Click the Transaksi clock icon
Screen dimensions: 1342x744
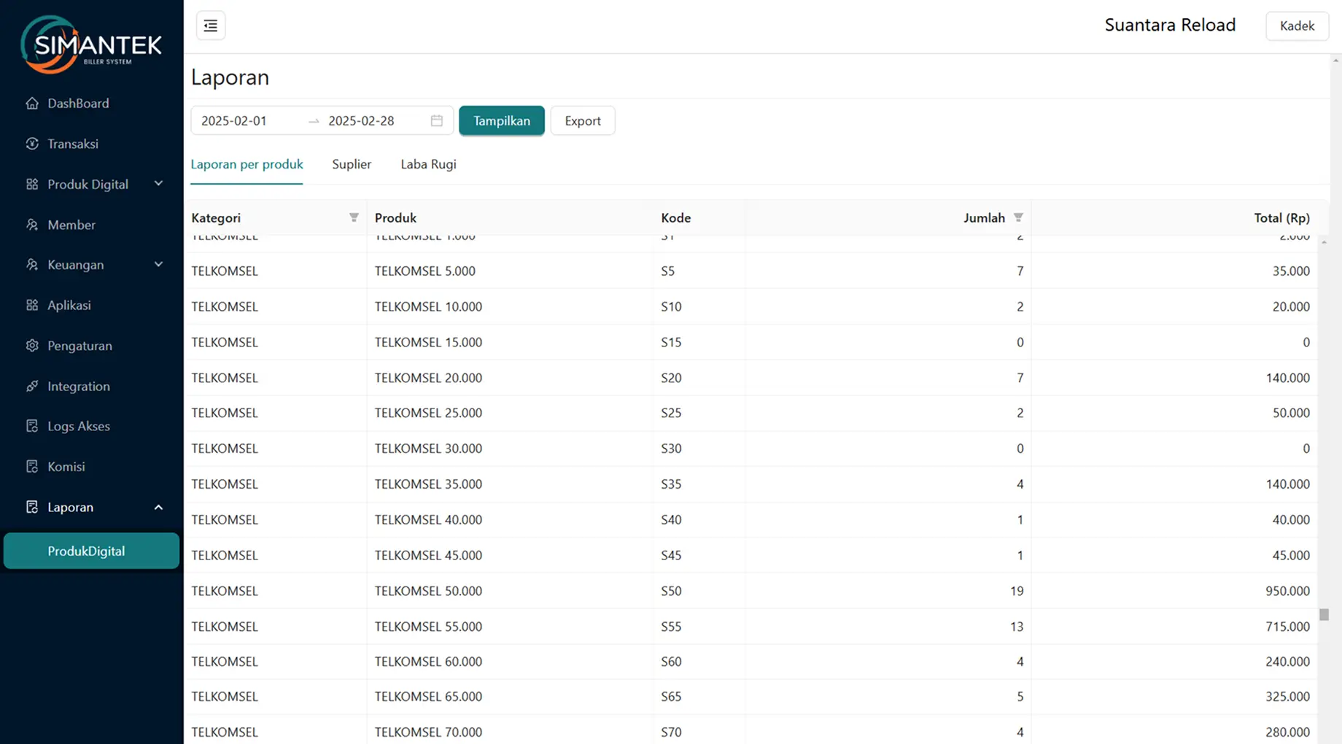coord(32,144)
